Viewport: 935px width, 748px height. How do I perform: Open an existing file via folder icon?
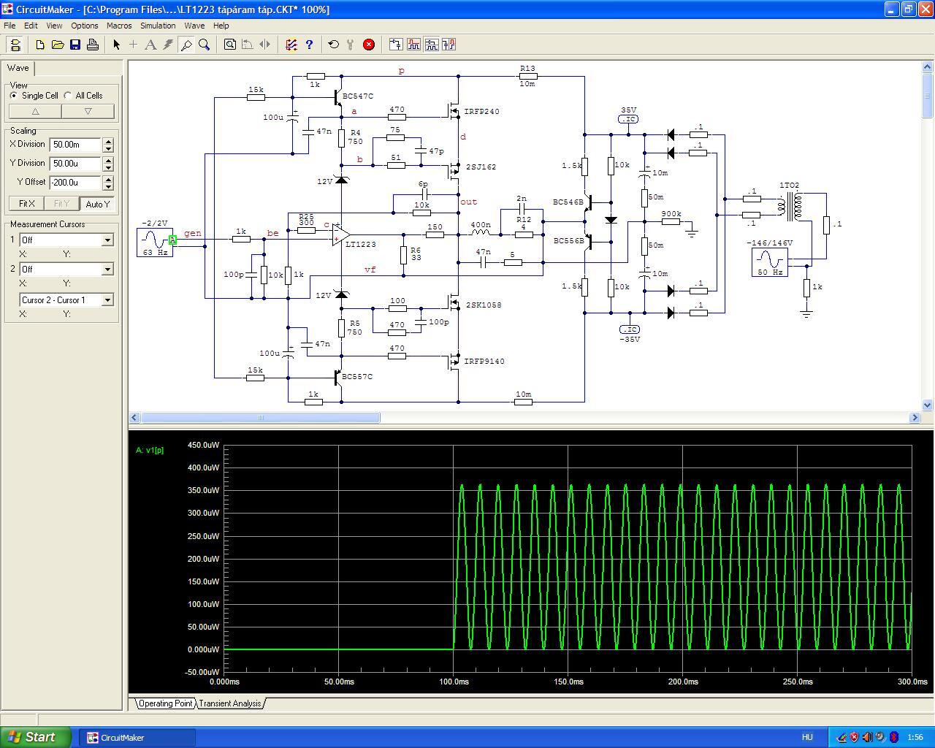click(58, 45)
